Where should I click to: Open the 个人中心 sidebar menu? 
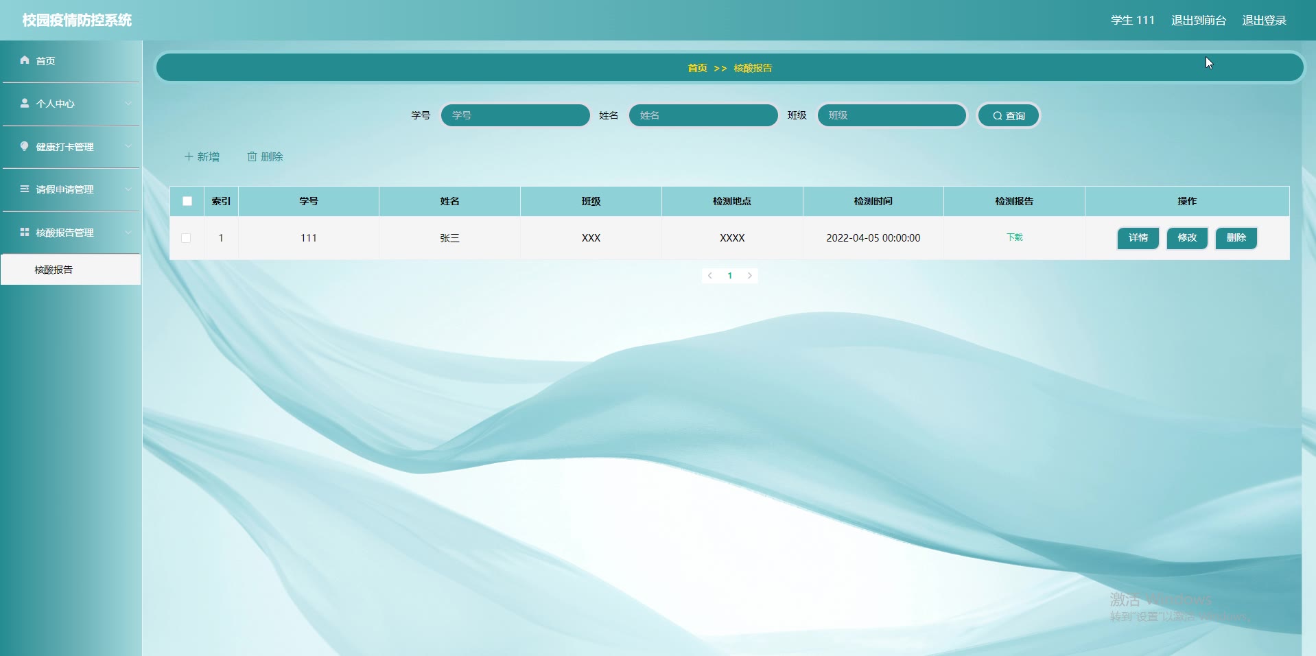[71, 104]
